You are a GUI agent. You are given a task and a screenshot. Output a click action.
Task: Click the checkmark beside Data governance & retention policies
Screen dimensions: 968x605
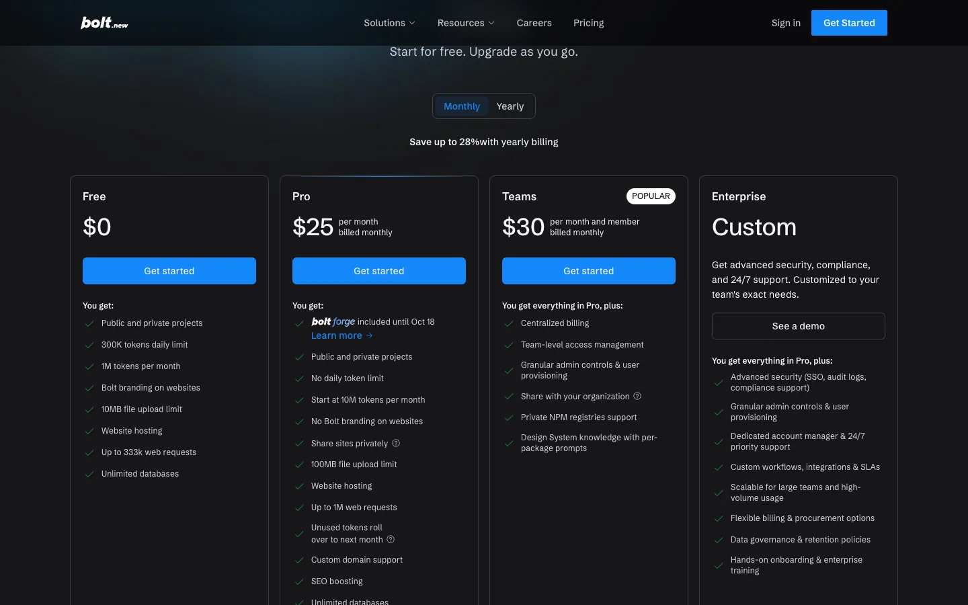(x=719, y=540)
